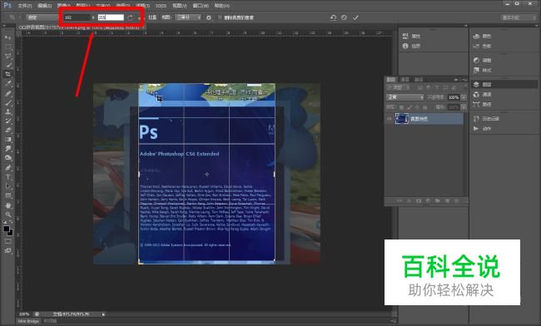Viewport: 541px width, 326px height.
Task: Open the Swatches panel in the dock
Action: click(x=483, y=46)
